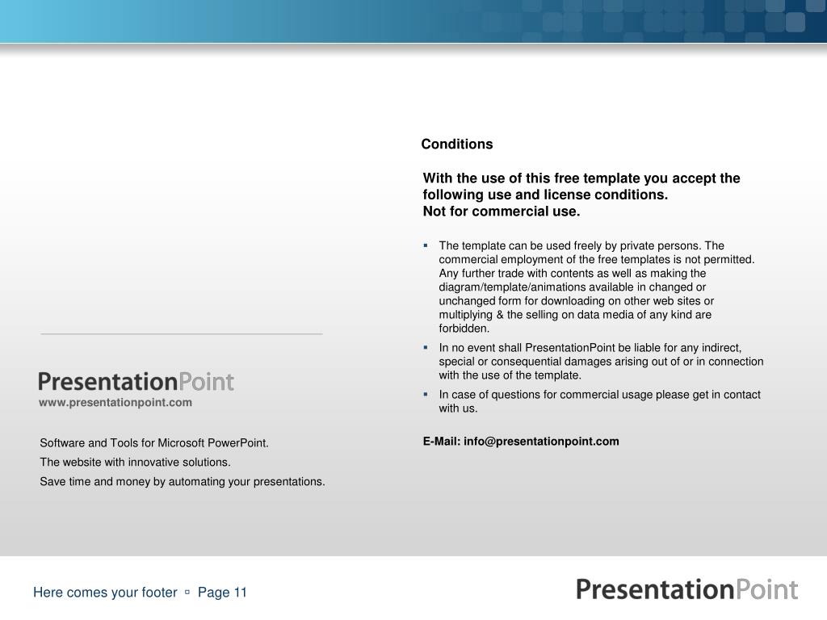
Task: Click the www.presentationpoint.com website address
Action: tap(115, 402)
